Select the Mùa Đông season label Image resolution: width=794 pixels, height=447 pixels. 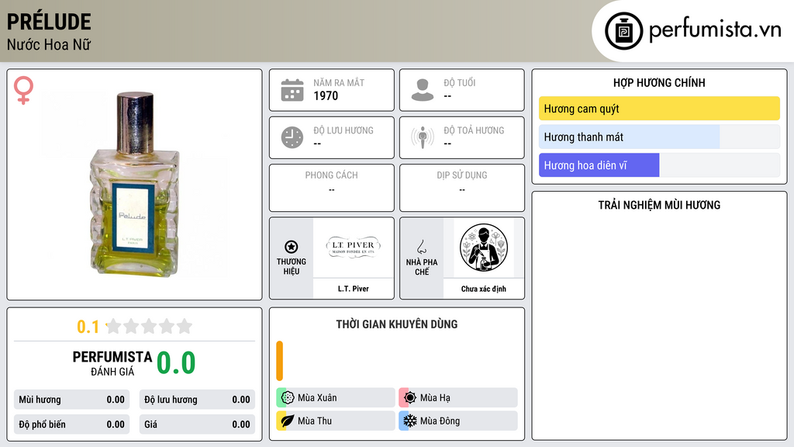pos(440,421)
